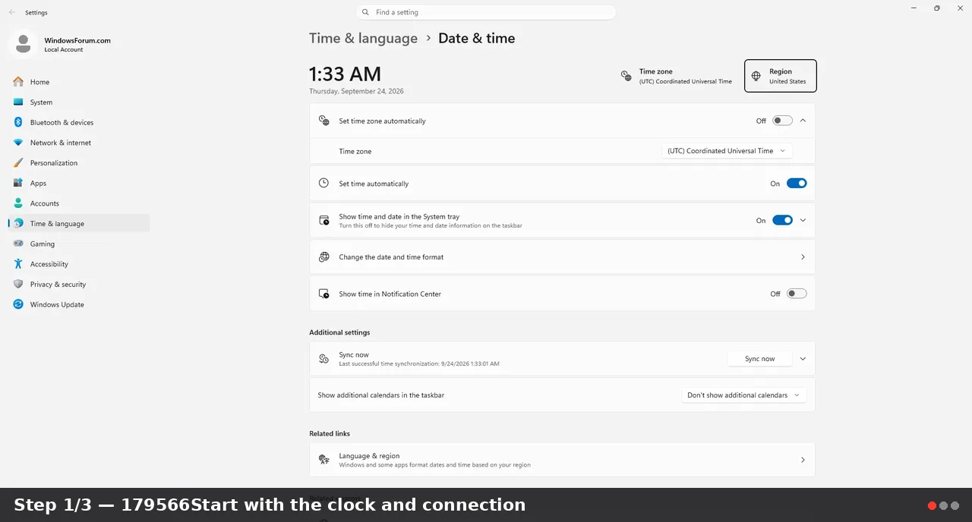The width and height of the screenshot is (972, 522).
Task: Open Windows Update from the sidebar
Action: click(79, 305)
